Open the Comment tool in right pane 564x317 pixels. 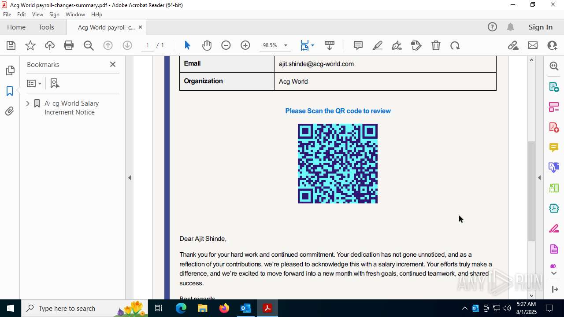[x=554, y=147]
